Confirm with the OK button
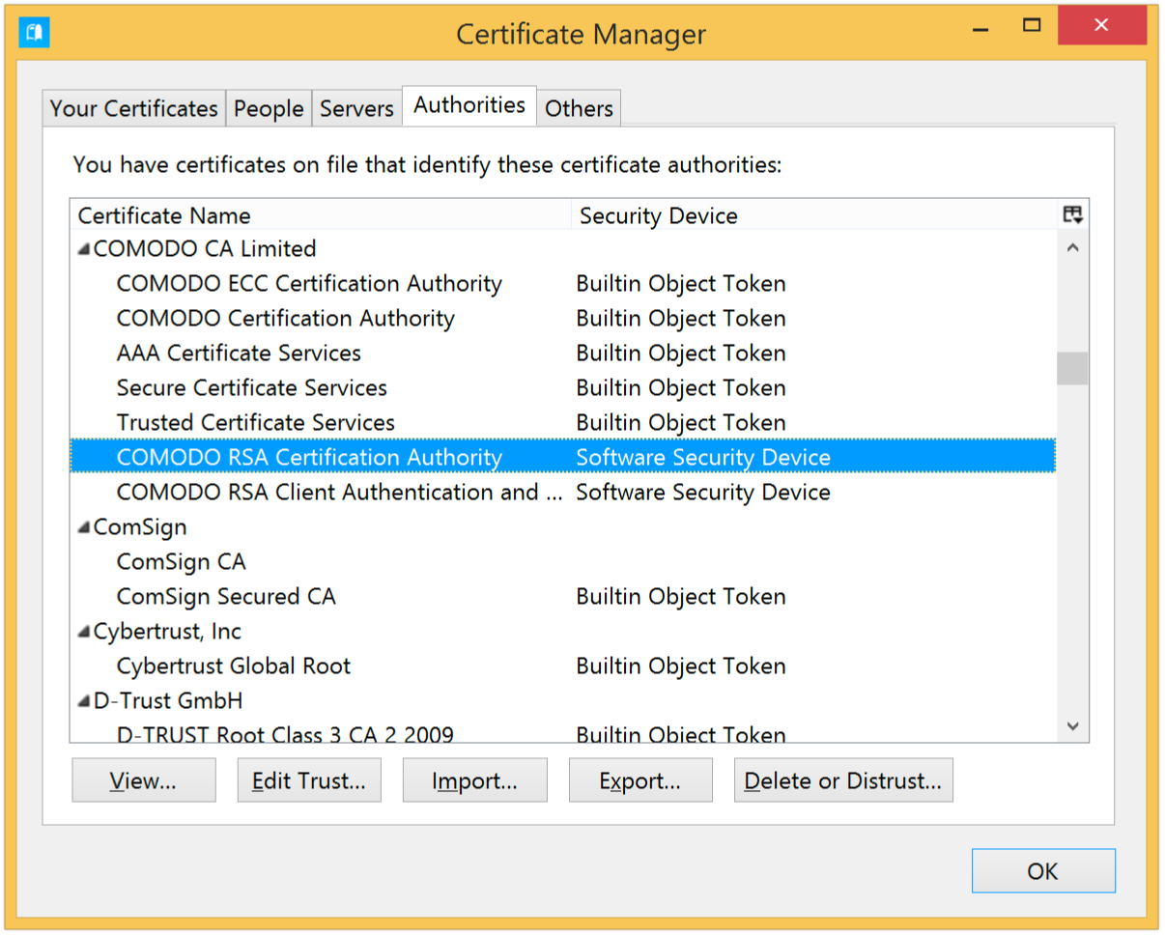 coord(1043,870)
